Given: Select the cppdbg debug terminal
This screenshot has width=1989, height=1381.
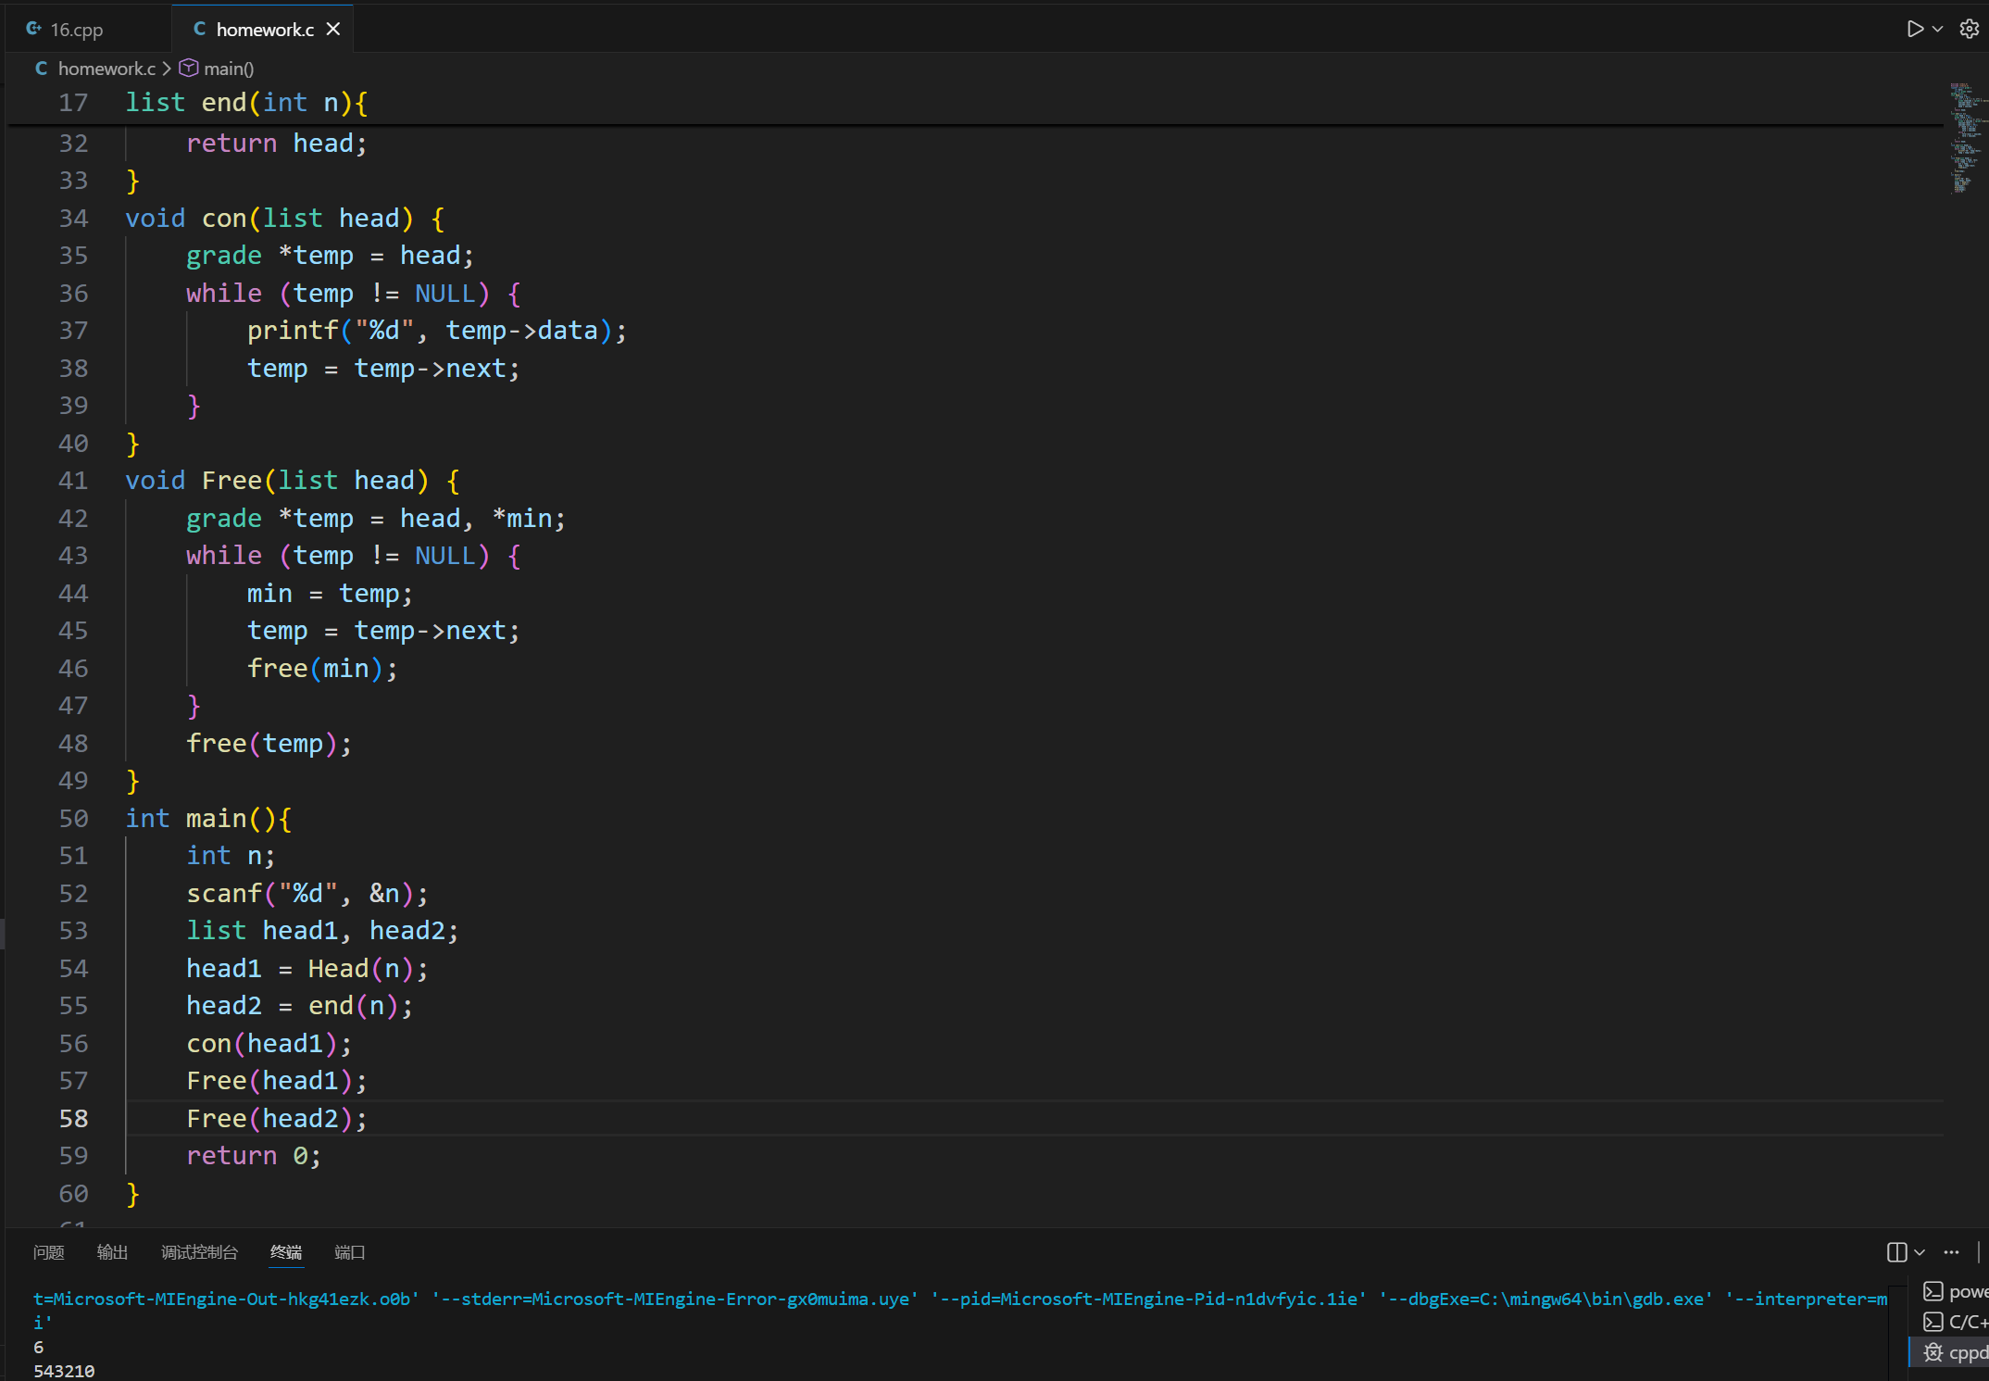Looking at the screenshot, I should 1958,1352.
